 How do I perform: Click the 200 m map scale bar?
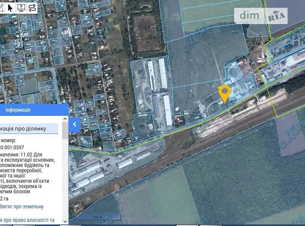pyautogui.click(x=97, y=217)
